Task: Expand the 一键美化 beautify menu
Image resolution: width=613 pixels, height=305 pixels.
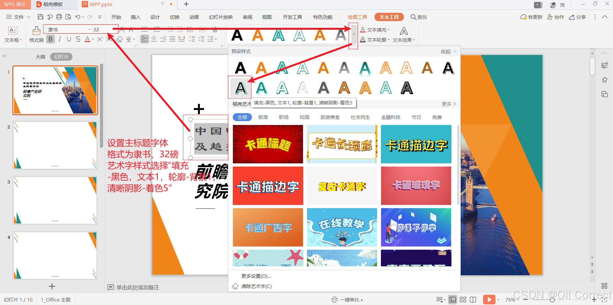Action: point(347,300)
